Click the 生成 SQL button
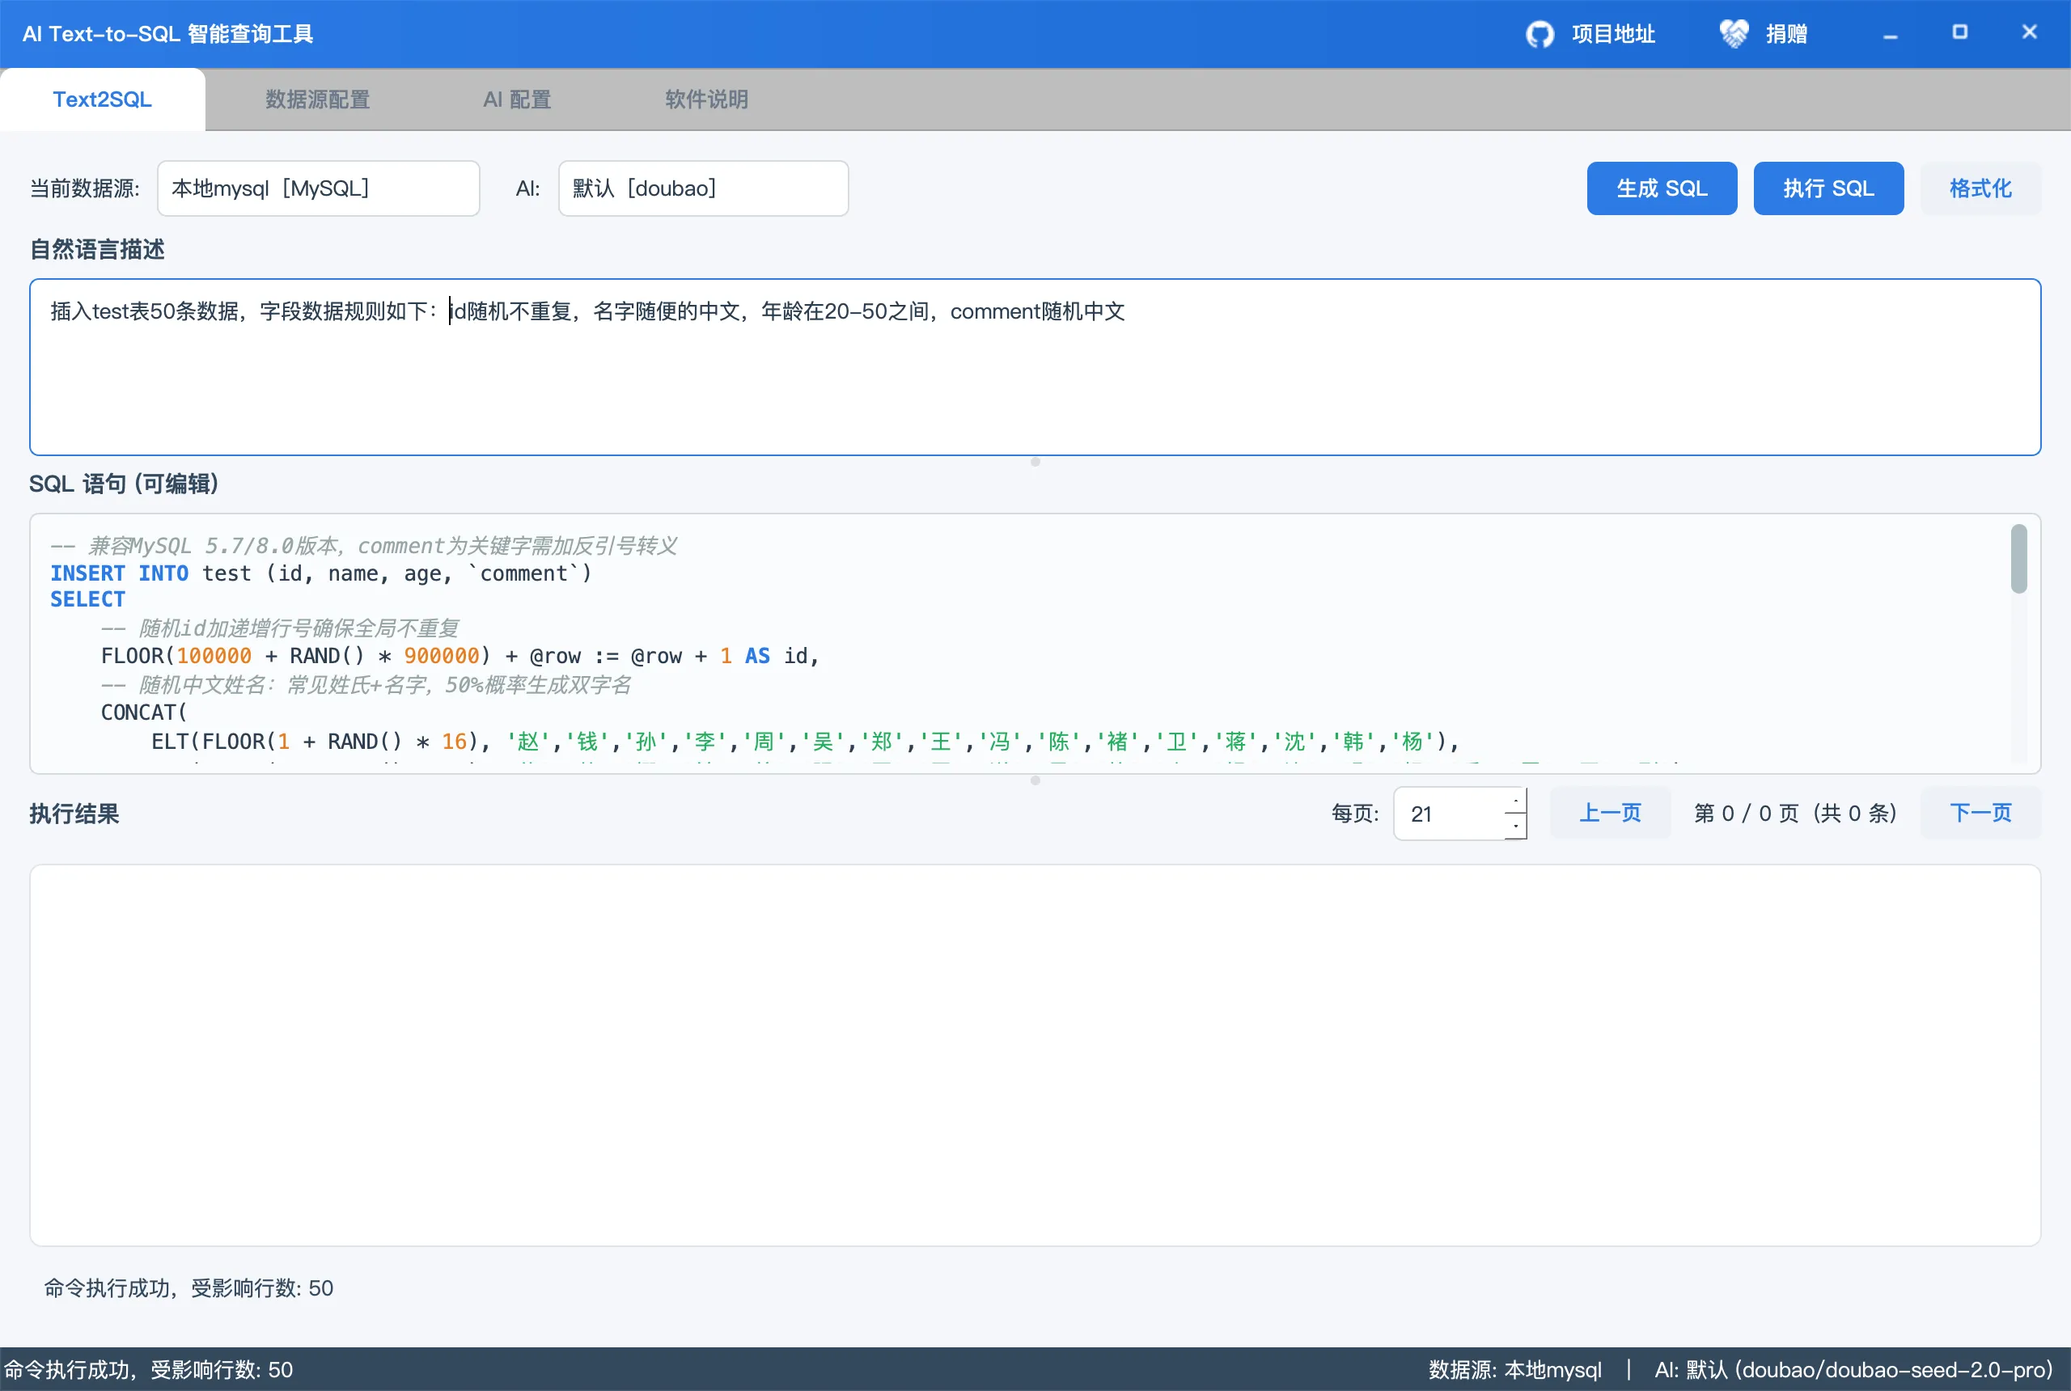 (x=1661, y=188)
